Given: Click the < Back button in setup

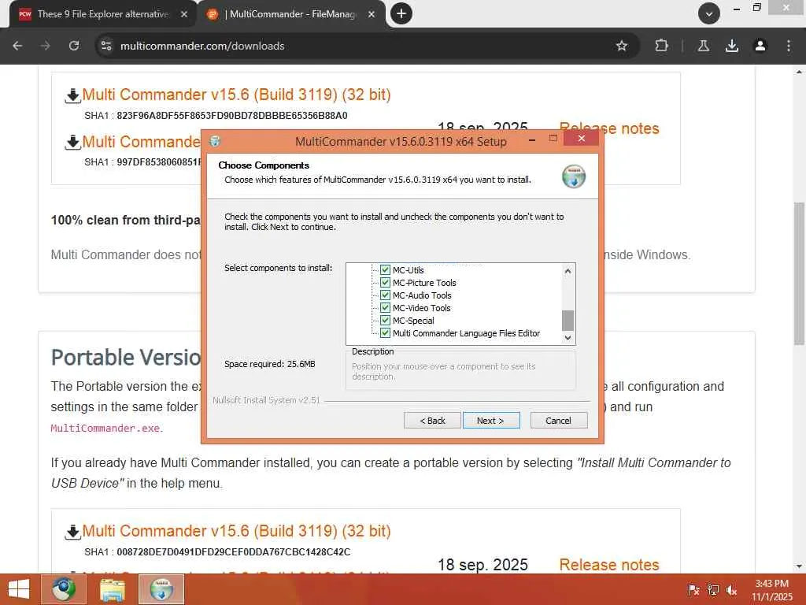Looking at the screenshot, I should (432, 421).
